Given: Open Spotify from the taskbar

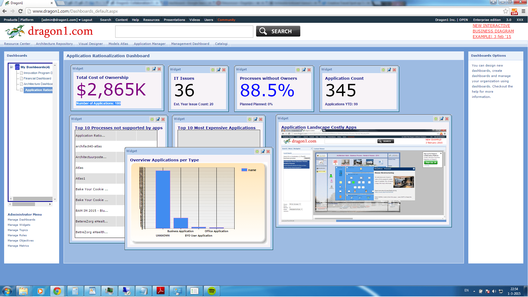Looking at the screenshot, I should [x=212, y=291].
